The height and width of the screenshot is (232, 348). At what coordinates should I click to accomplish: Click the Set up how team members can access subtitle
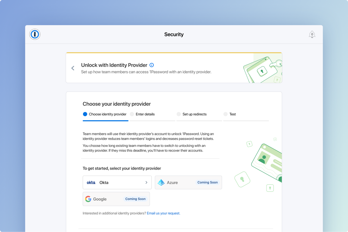(x=146, y=72)
